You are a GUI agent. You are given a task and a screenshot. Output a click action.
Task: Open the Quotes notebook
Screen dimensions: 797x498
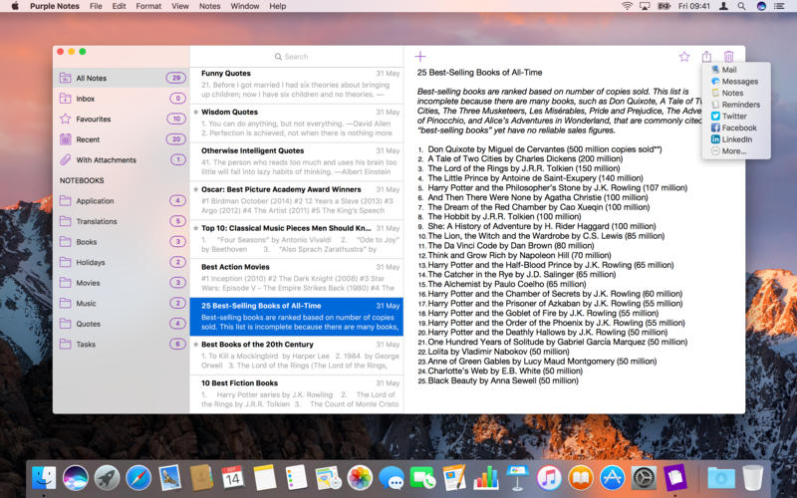coord(121,324)
